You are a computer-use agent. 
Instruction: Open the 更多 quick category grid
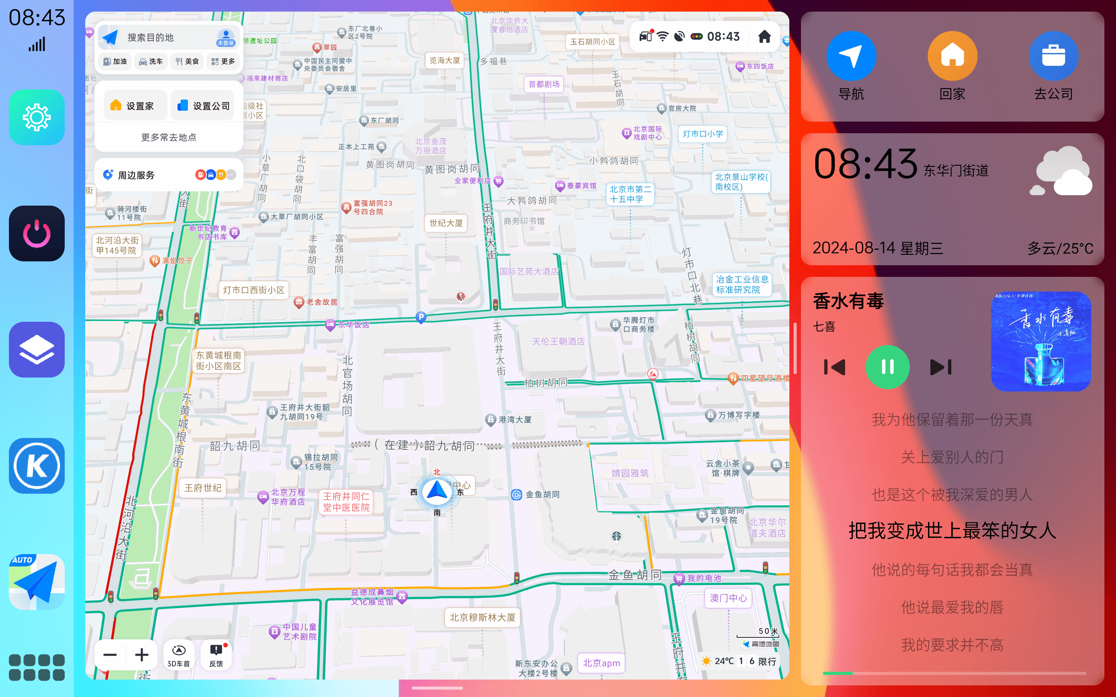click(x=223, y=61)
